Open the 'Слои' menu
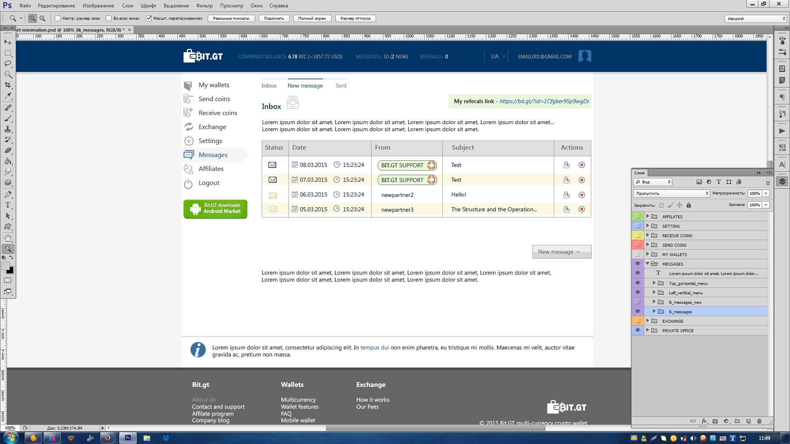This screenshot has width=790, height=444. click(128, 6)
